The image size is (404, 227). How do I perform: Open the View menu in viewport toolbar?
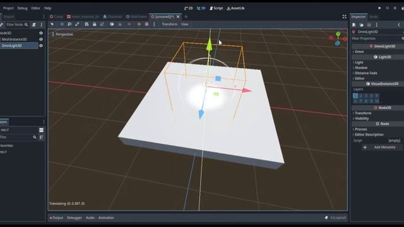(185, 24)
